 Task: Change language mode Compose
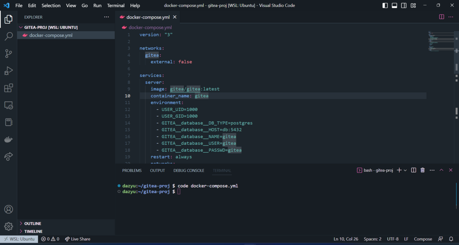tap(423, 239)
